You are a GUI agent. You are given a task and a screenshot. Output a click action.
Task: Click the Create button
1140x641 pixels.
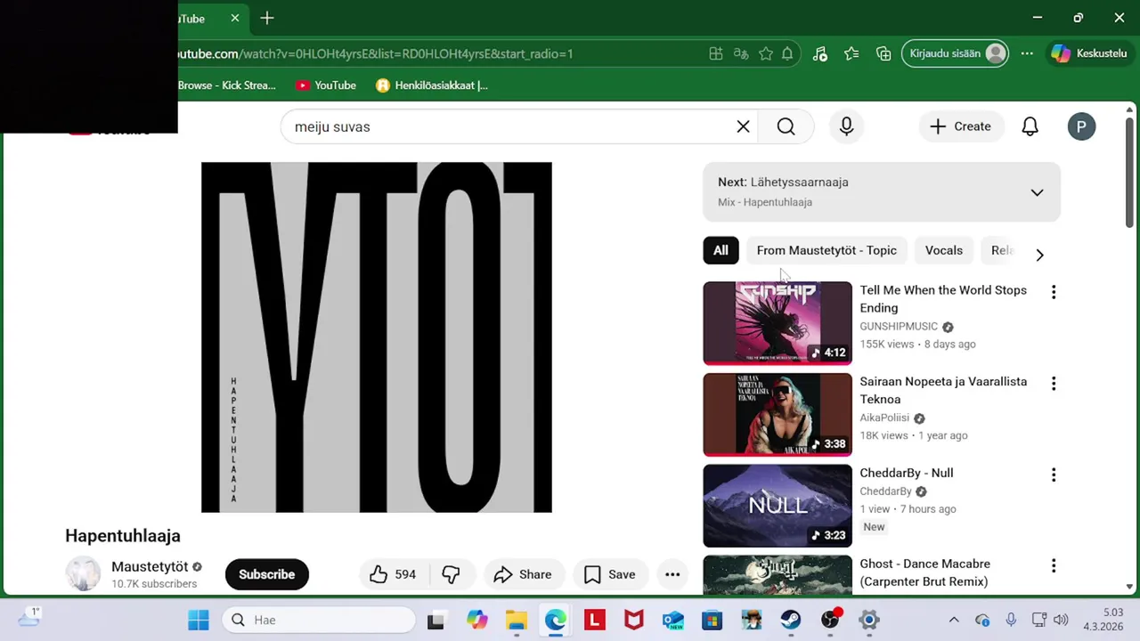pos(960,126)
